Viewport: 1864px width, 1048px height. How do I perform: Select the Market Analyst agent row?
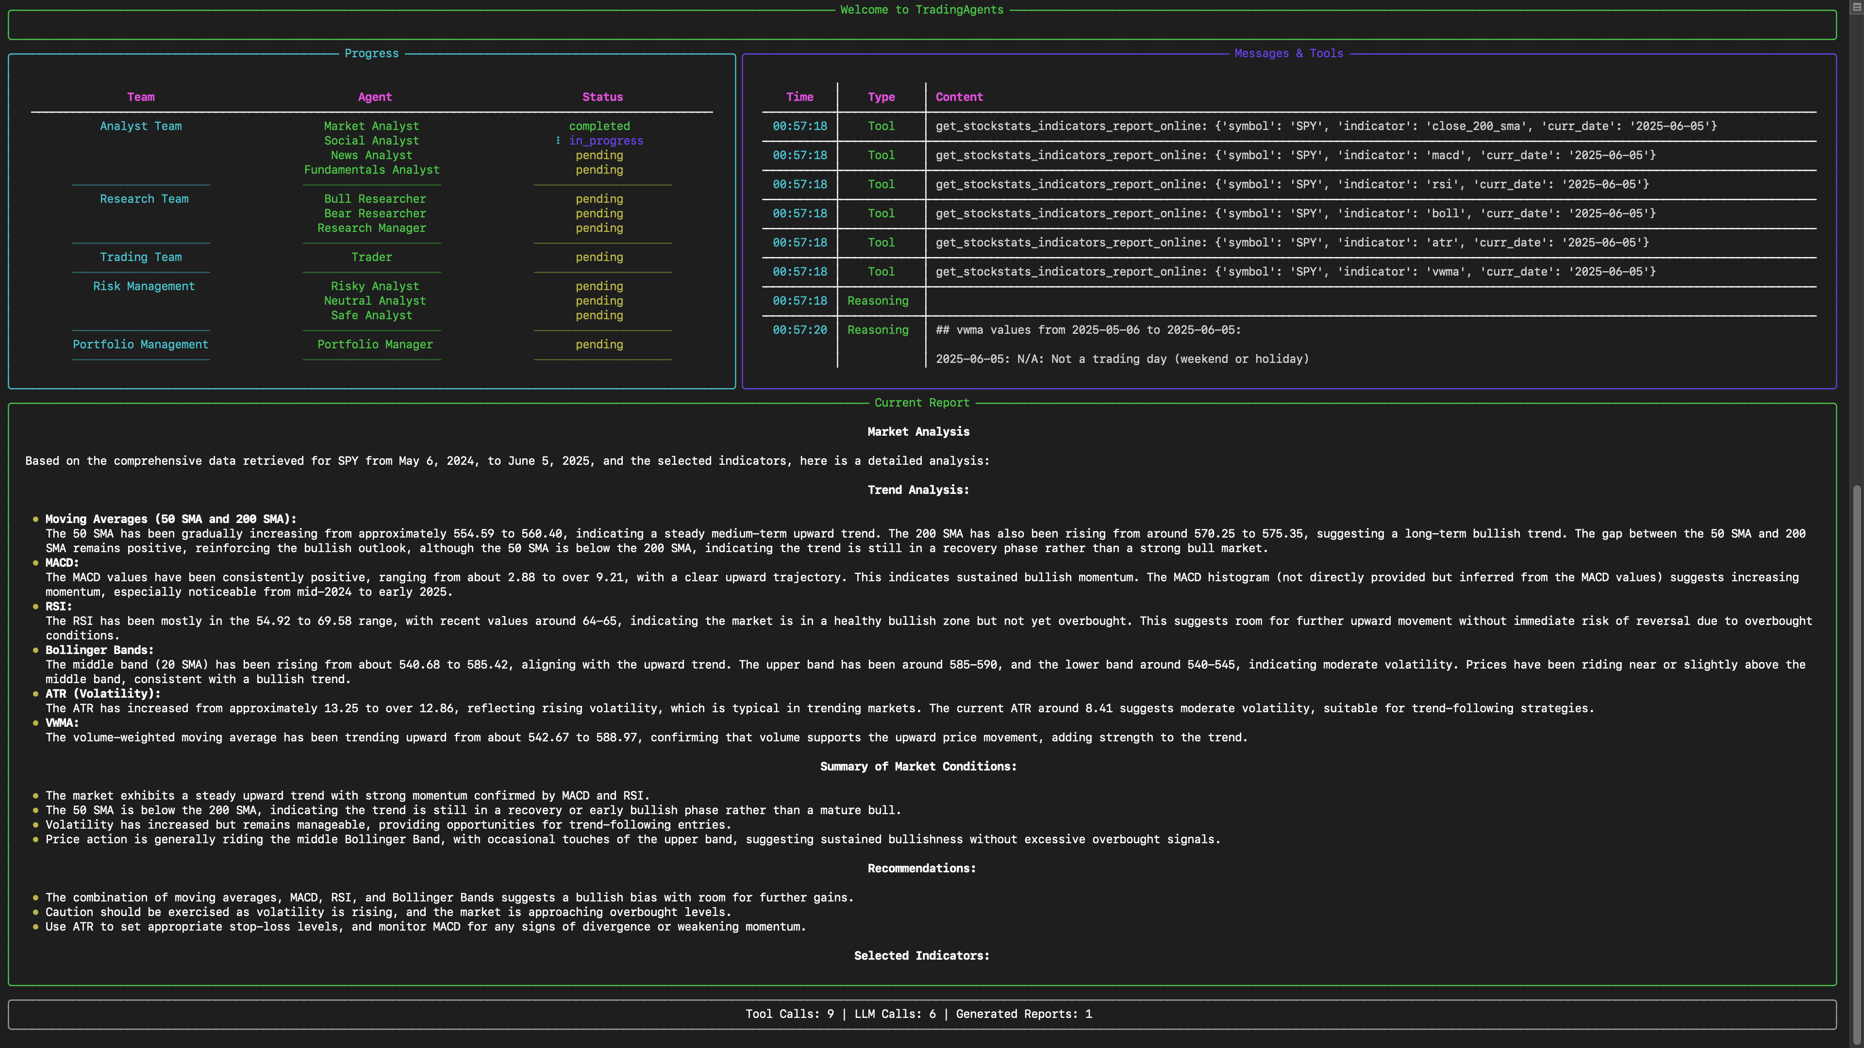[371, 126]
